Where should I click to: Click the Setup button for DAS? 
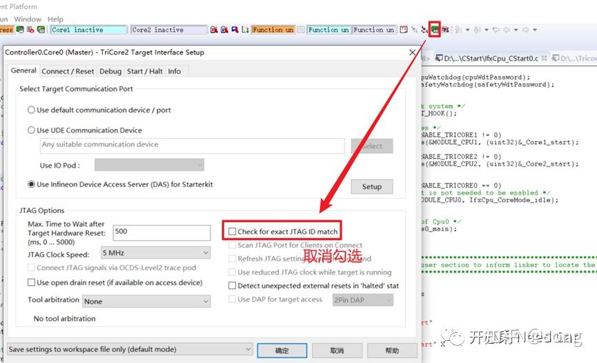(372, 186)
